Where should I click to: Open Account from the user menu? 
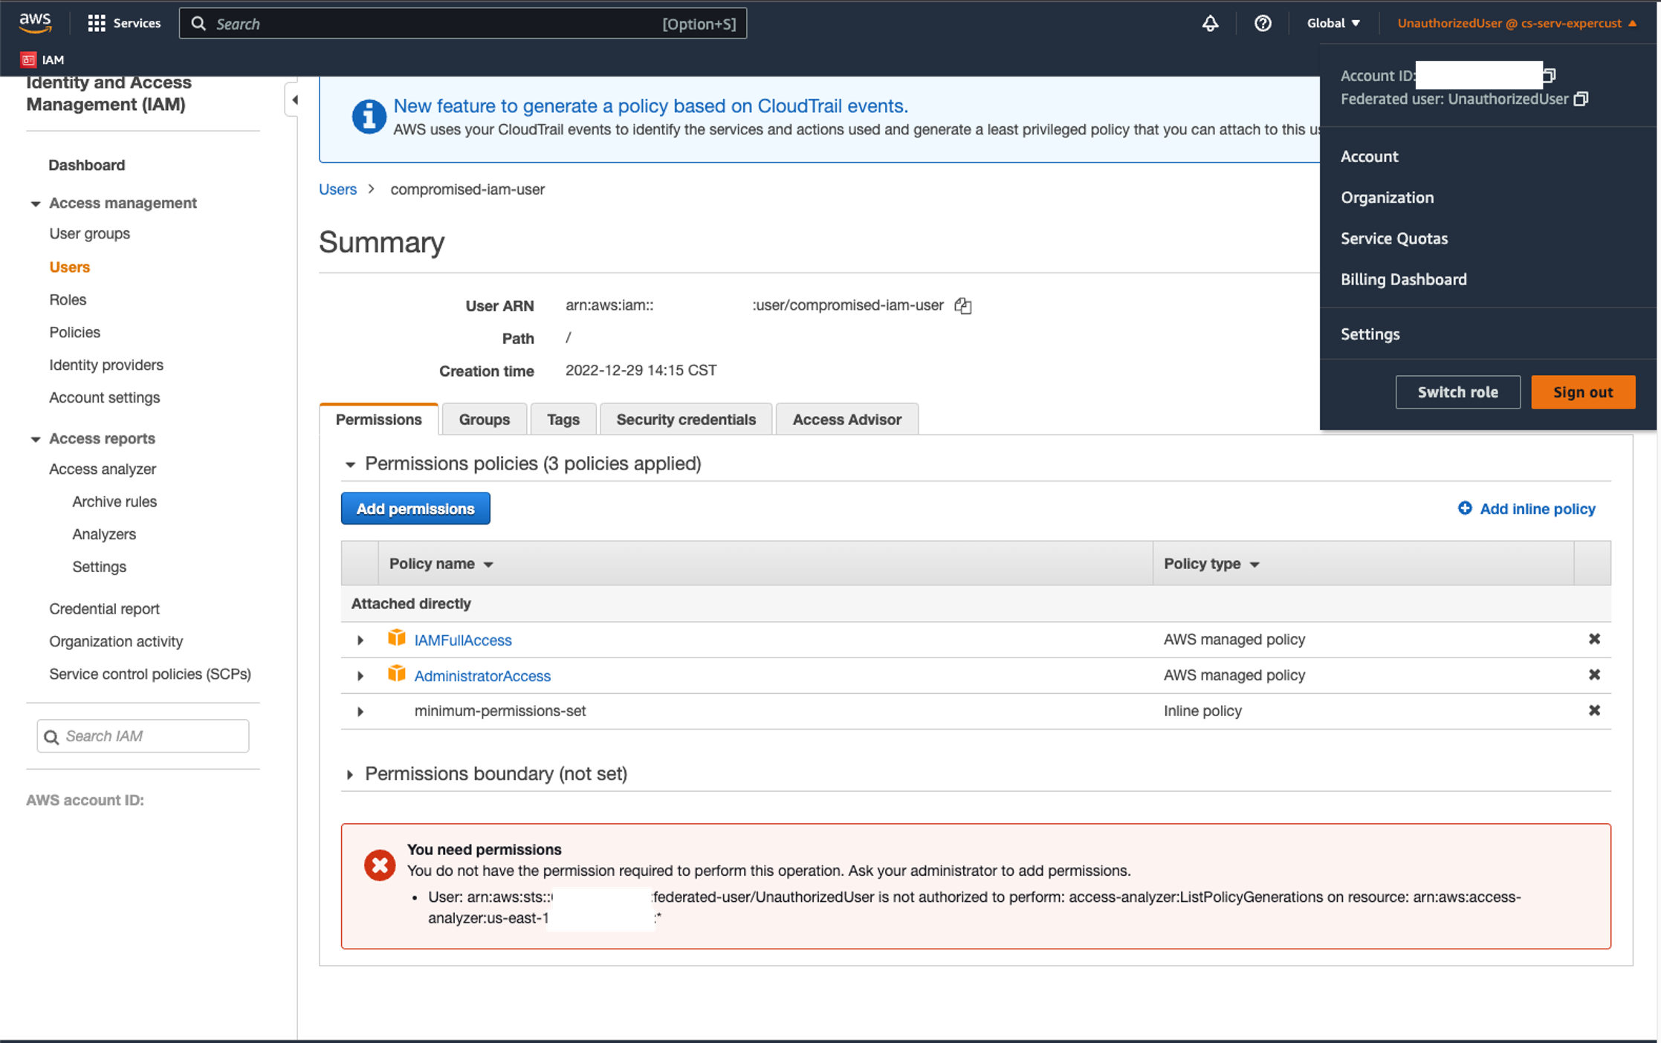point(1370,156)
